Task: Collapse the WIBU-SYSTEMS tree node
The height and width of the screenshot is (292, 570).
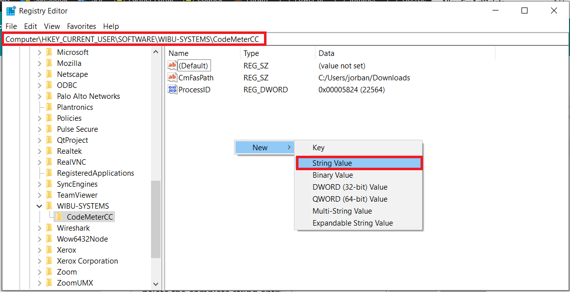Action: (x=39, y=206)
